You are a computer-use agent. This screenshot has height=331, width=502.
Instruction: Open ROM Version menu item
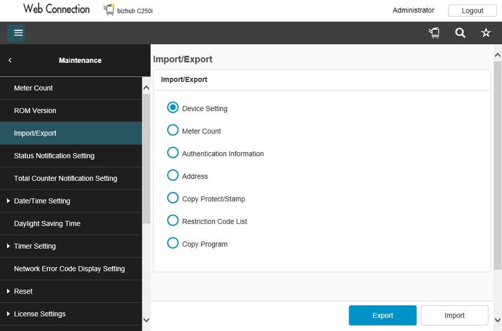[35, 110]
